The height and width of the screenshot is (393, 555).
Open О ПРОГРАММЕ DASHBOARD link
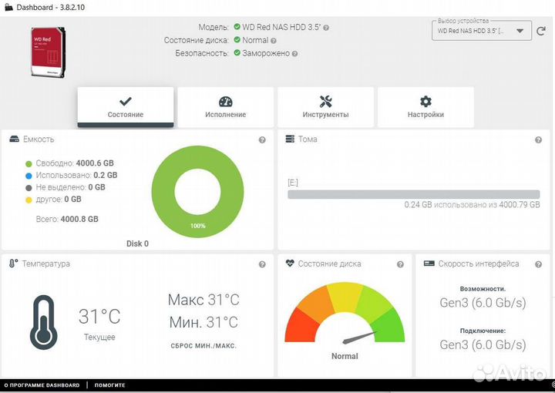tap(42, 385)
